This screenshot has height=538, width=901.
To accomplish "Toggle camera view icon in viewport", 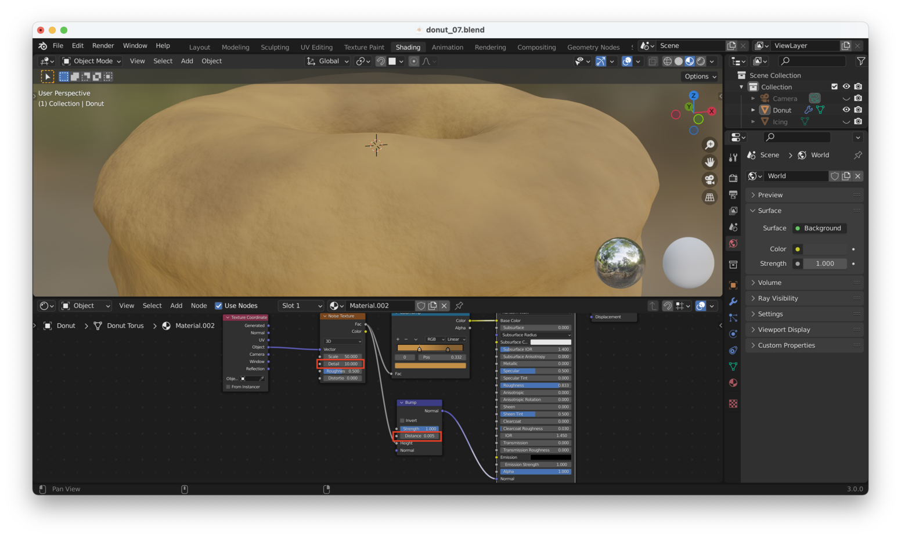I will pos(709,180).
